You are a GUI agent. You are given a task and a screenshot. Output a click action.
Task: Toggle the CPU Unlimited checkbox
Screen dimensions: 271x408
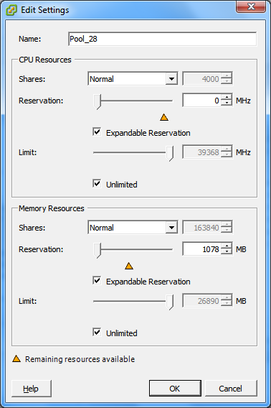[97, 183]
